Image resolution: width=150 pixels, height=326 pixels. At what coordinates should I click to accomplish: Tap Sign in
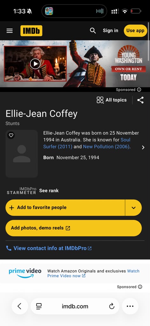pos(111,31)
